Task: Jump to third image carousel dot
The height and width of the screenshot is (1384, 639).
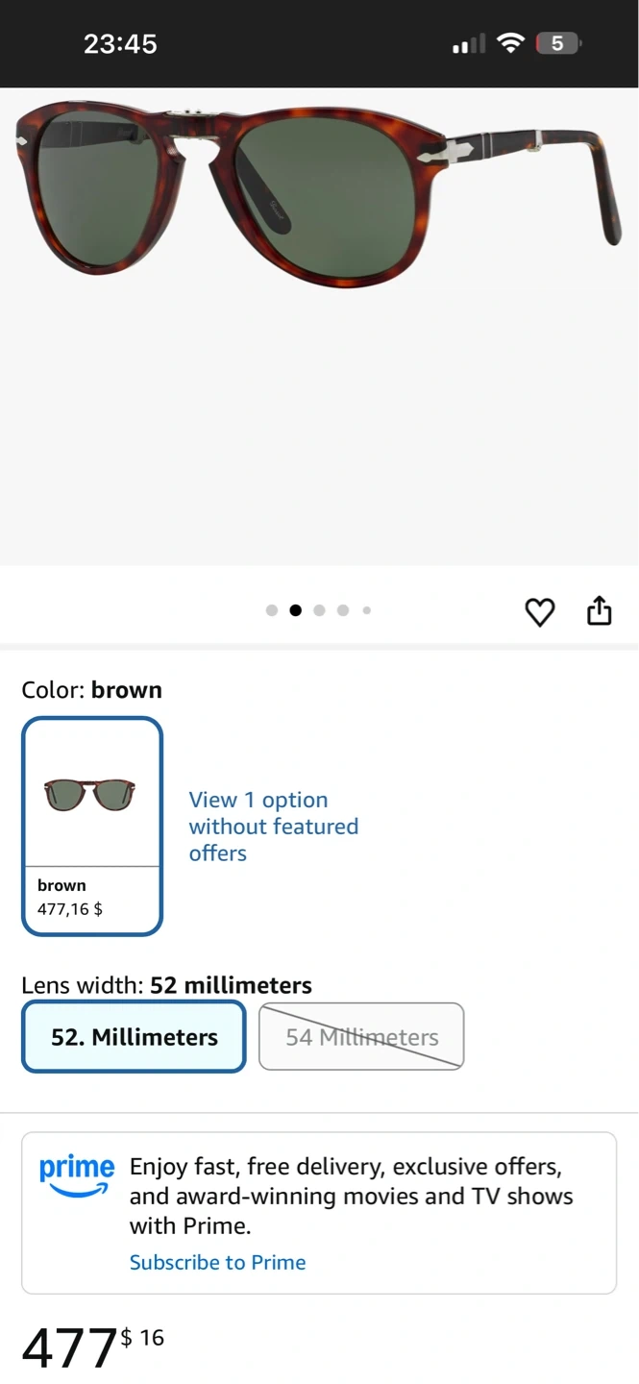Action: (x=319, y=610)
